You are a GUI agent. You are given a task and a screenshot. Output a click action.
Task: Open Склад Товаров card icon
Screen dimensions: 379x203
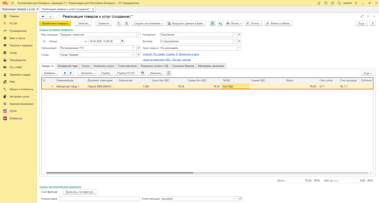(x=138, y=55)
